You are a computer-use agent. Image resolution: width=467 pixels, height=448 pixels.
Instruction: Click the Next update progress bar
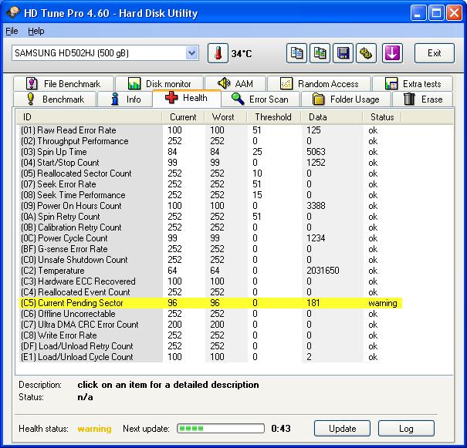[x=221, y=429]
